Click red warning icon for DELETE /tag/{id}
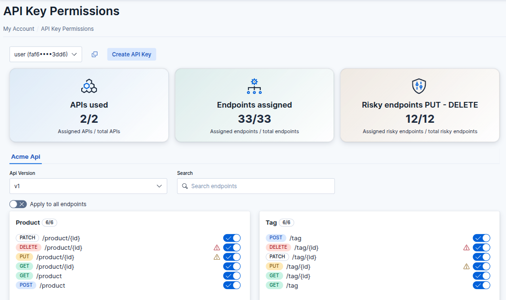Screen dimensions: 506x300 click(466, 247)
